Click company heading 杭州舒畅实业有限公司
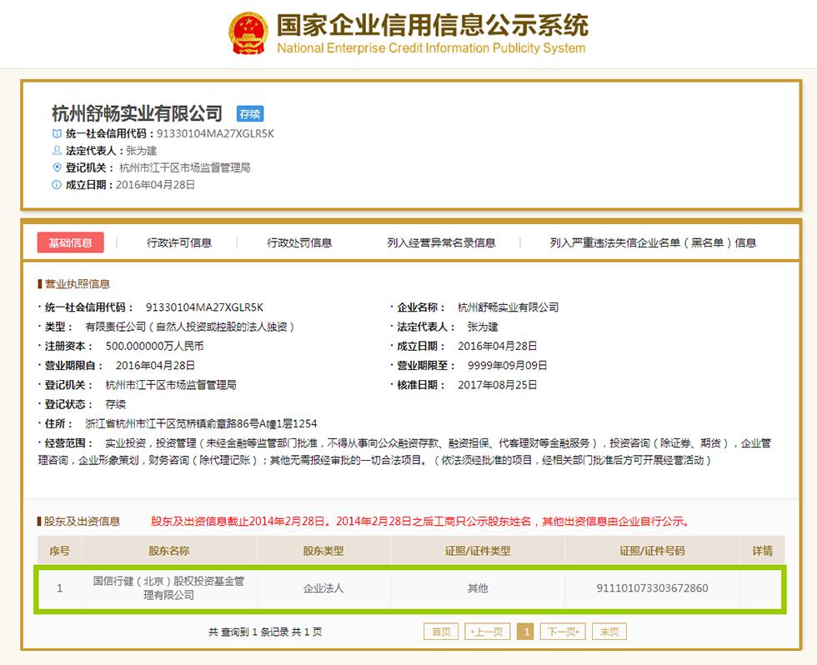The image size is (817, 665). (x=138, y=113)
